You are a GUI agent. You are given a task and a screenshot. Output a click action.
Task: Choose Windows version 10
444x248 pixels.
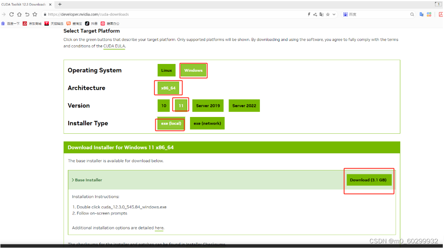163,106
